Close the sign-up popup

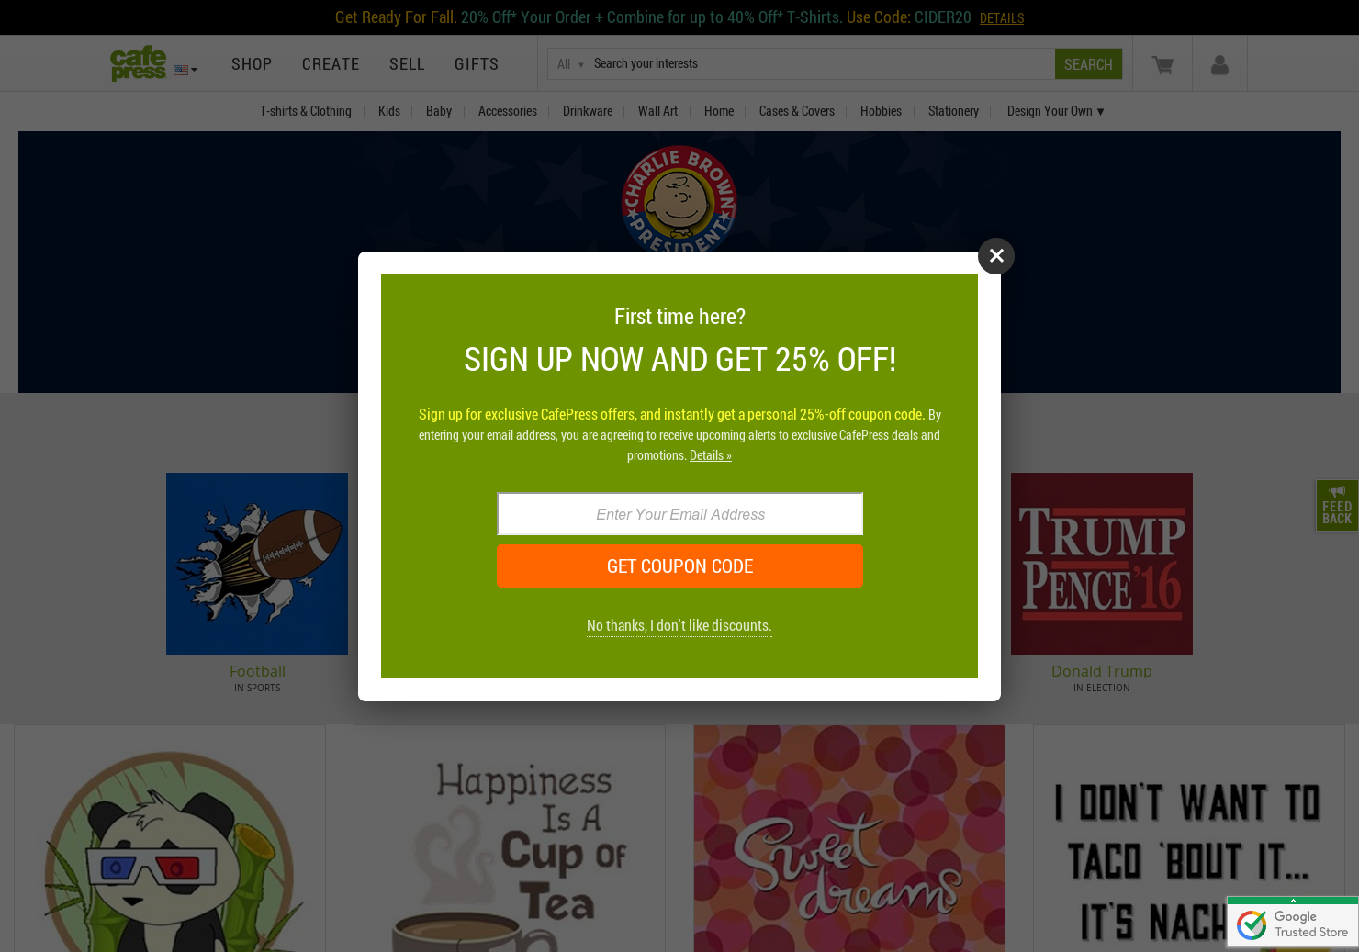(x=996, y=256)
